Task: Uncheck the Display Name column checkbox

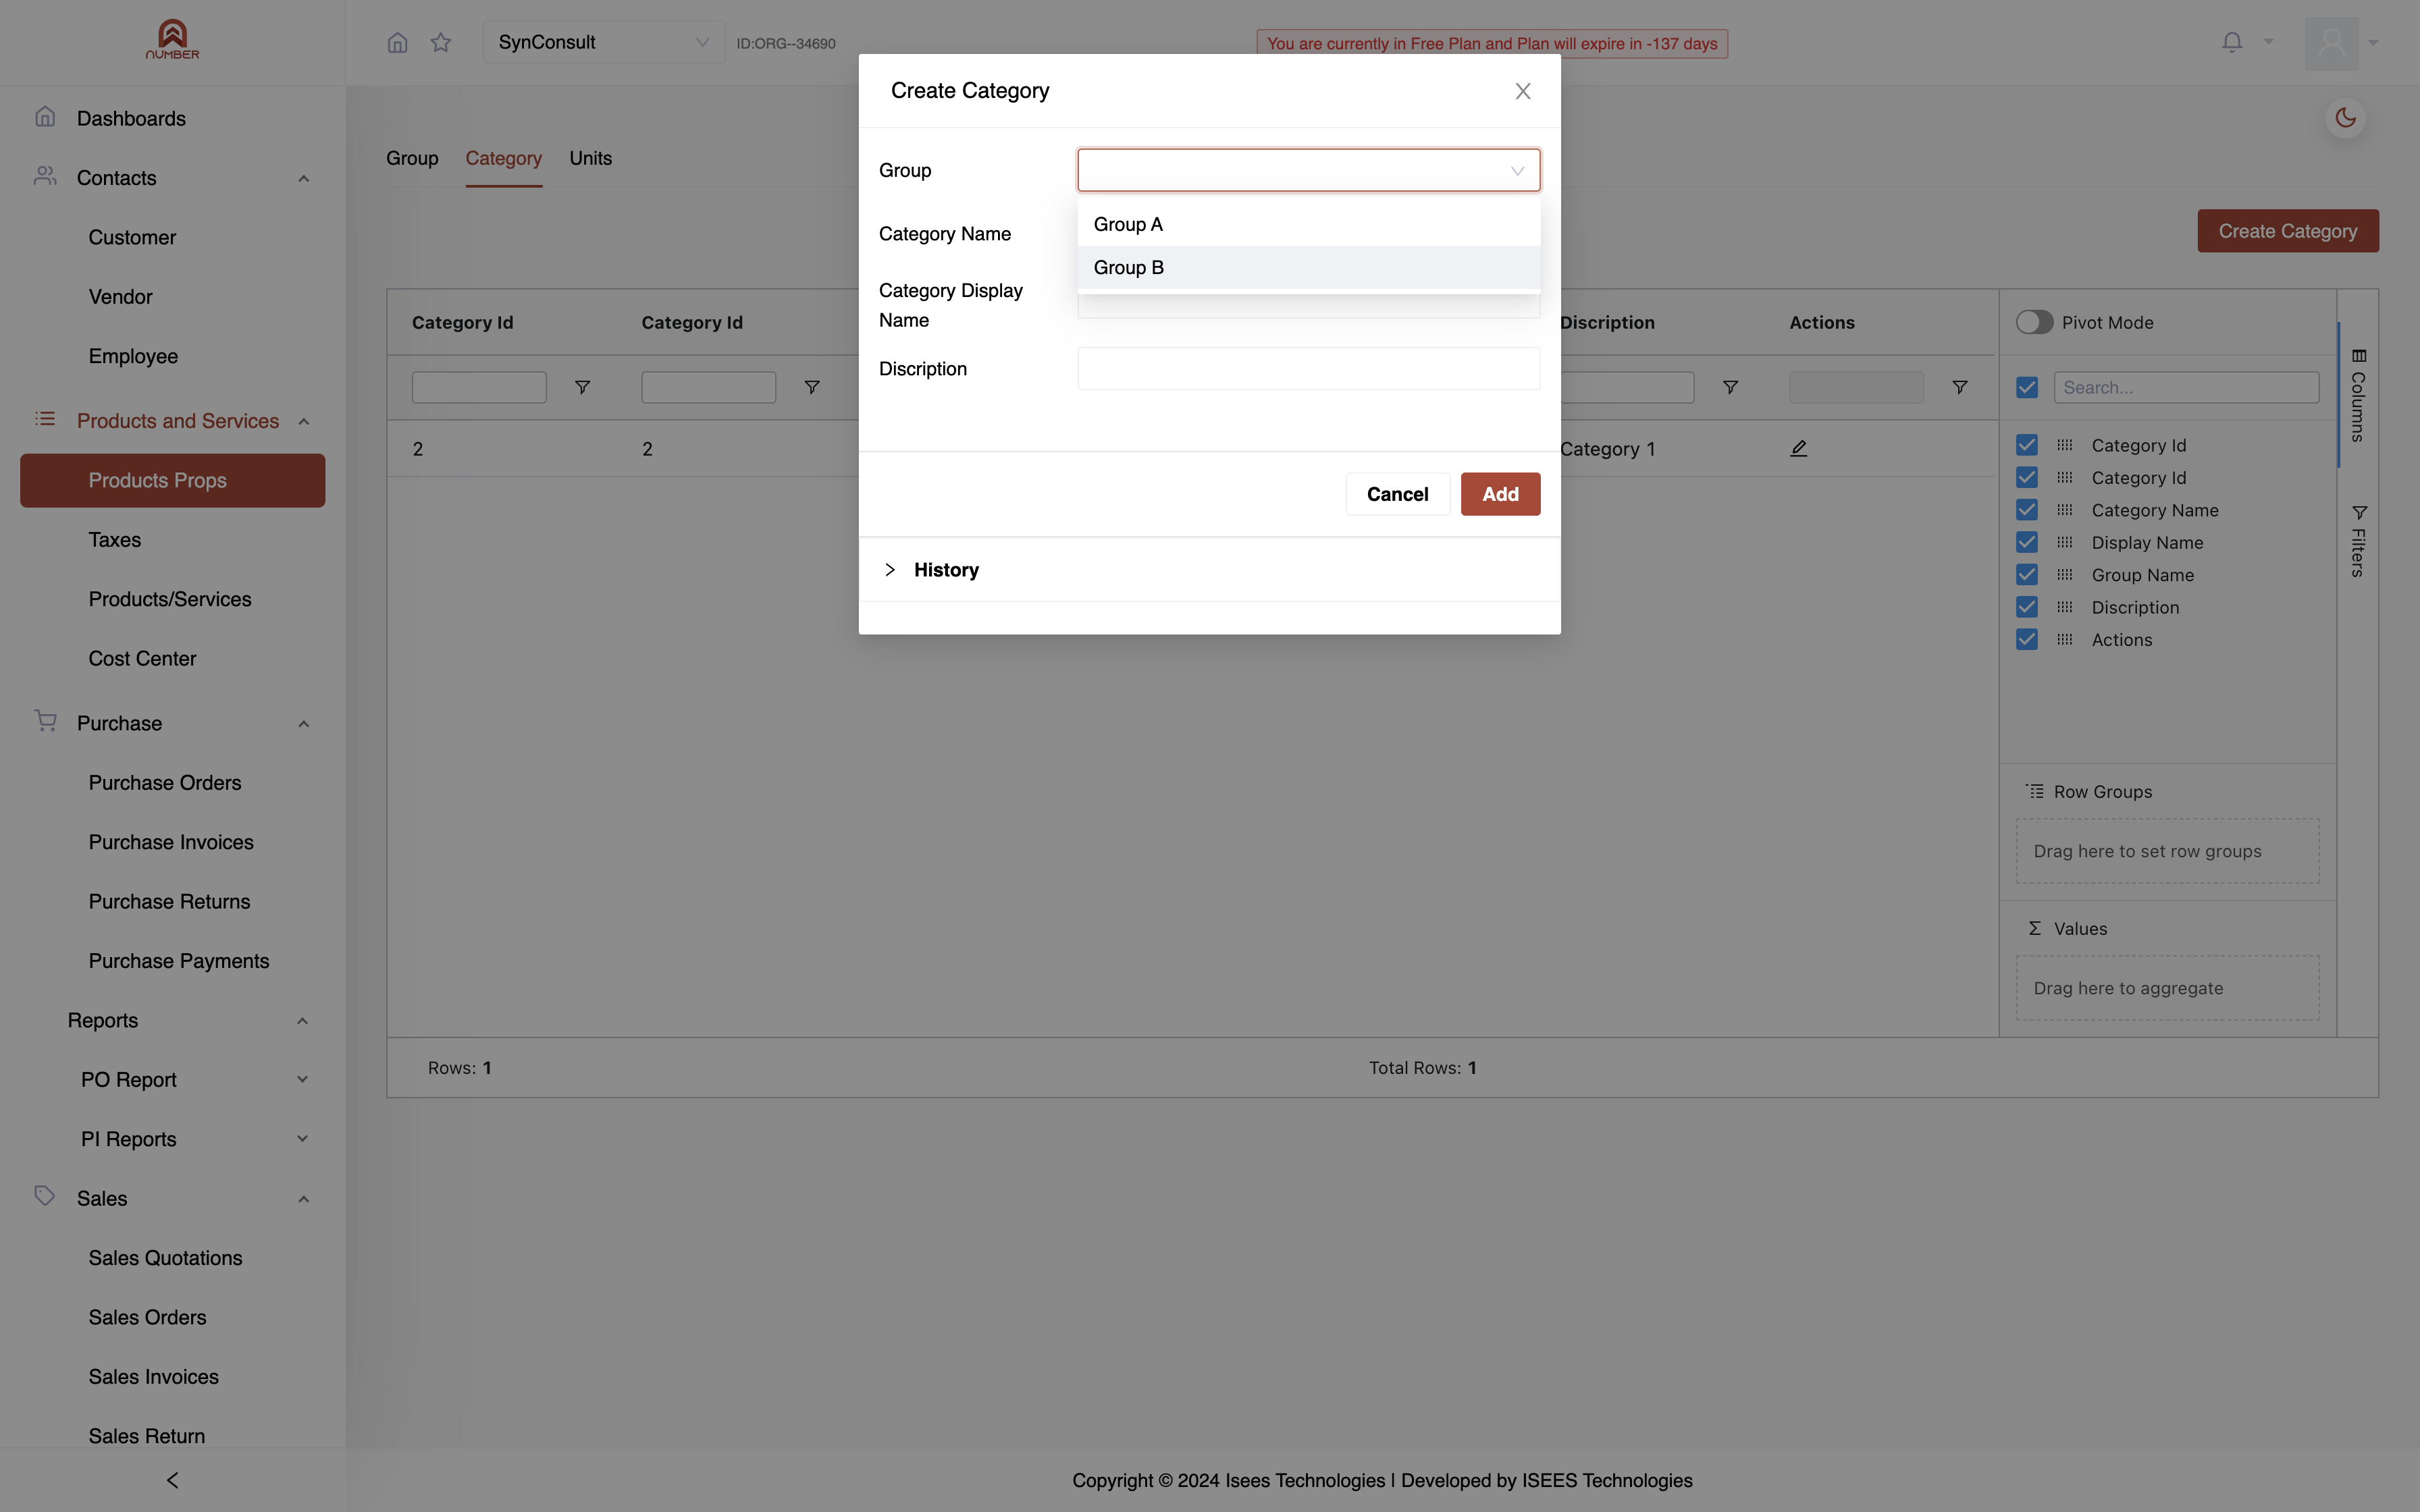Action: (x=2027, y=542)
